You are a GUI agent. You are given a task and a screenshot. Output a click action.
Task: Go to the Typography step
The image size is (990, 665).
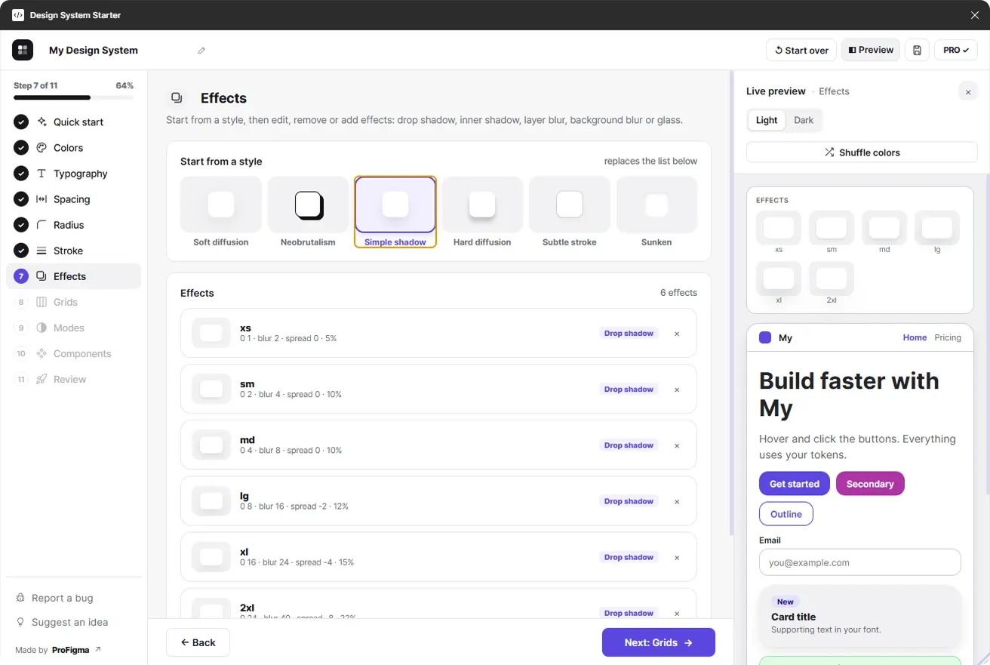coord(74,174)
